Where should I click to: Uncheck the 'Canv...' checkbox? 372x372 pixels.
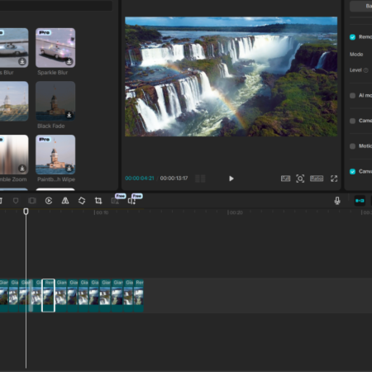coord(352,172)
